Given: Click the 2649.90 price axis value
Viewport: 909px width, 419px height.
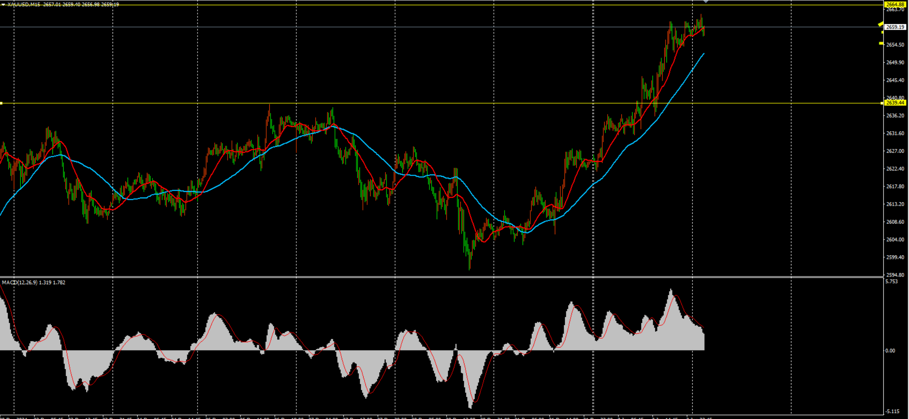Looking at the screenshot, I should [895, 62].
